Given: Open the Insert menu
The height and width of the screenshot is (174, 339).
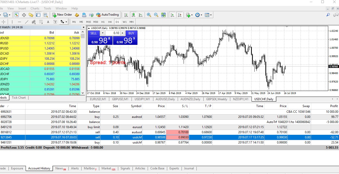Looking at the screenshot, I should tap(22, 8).
